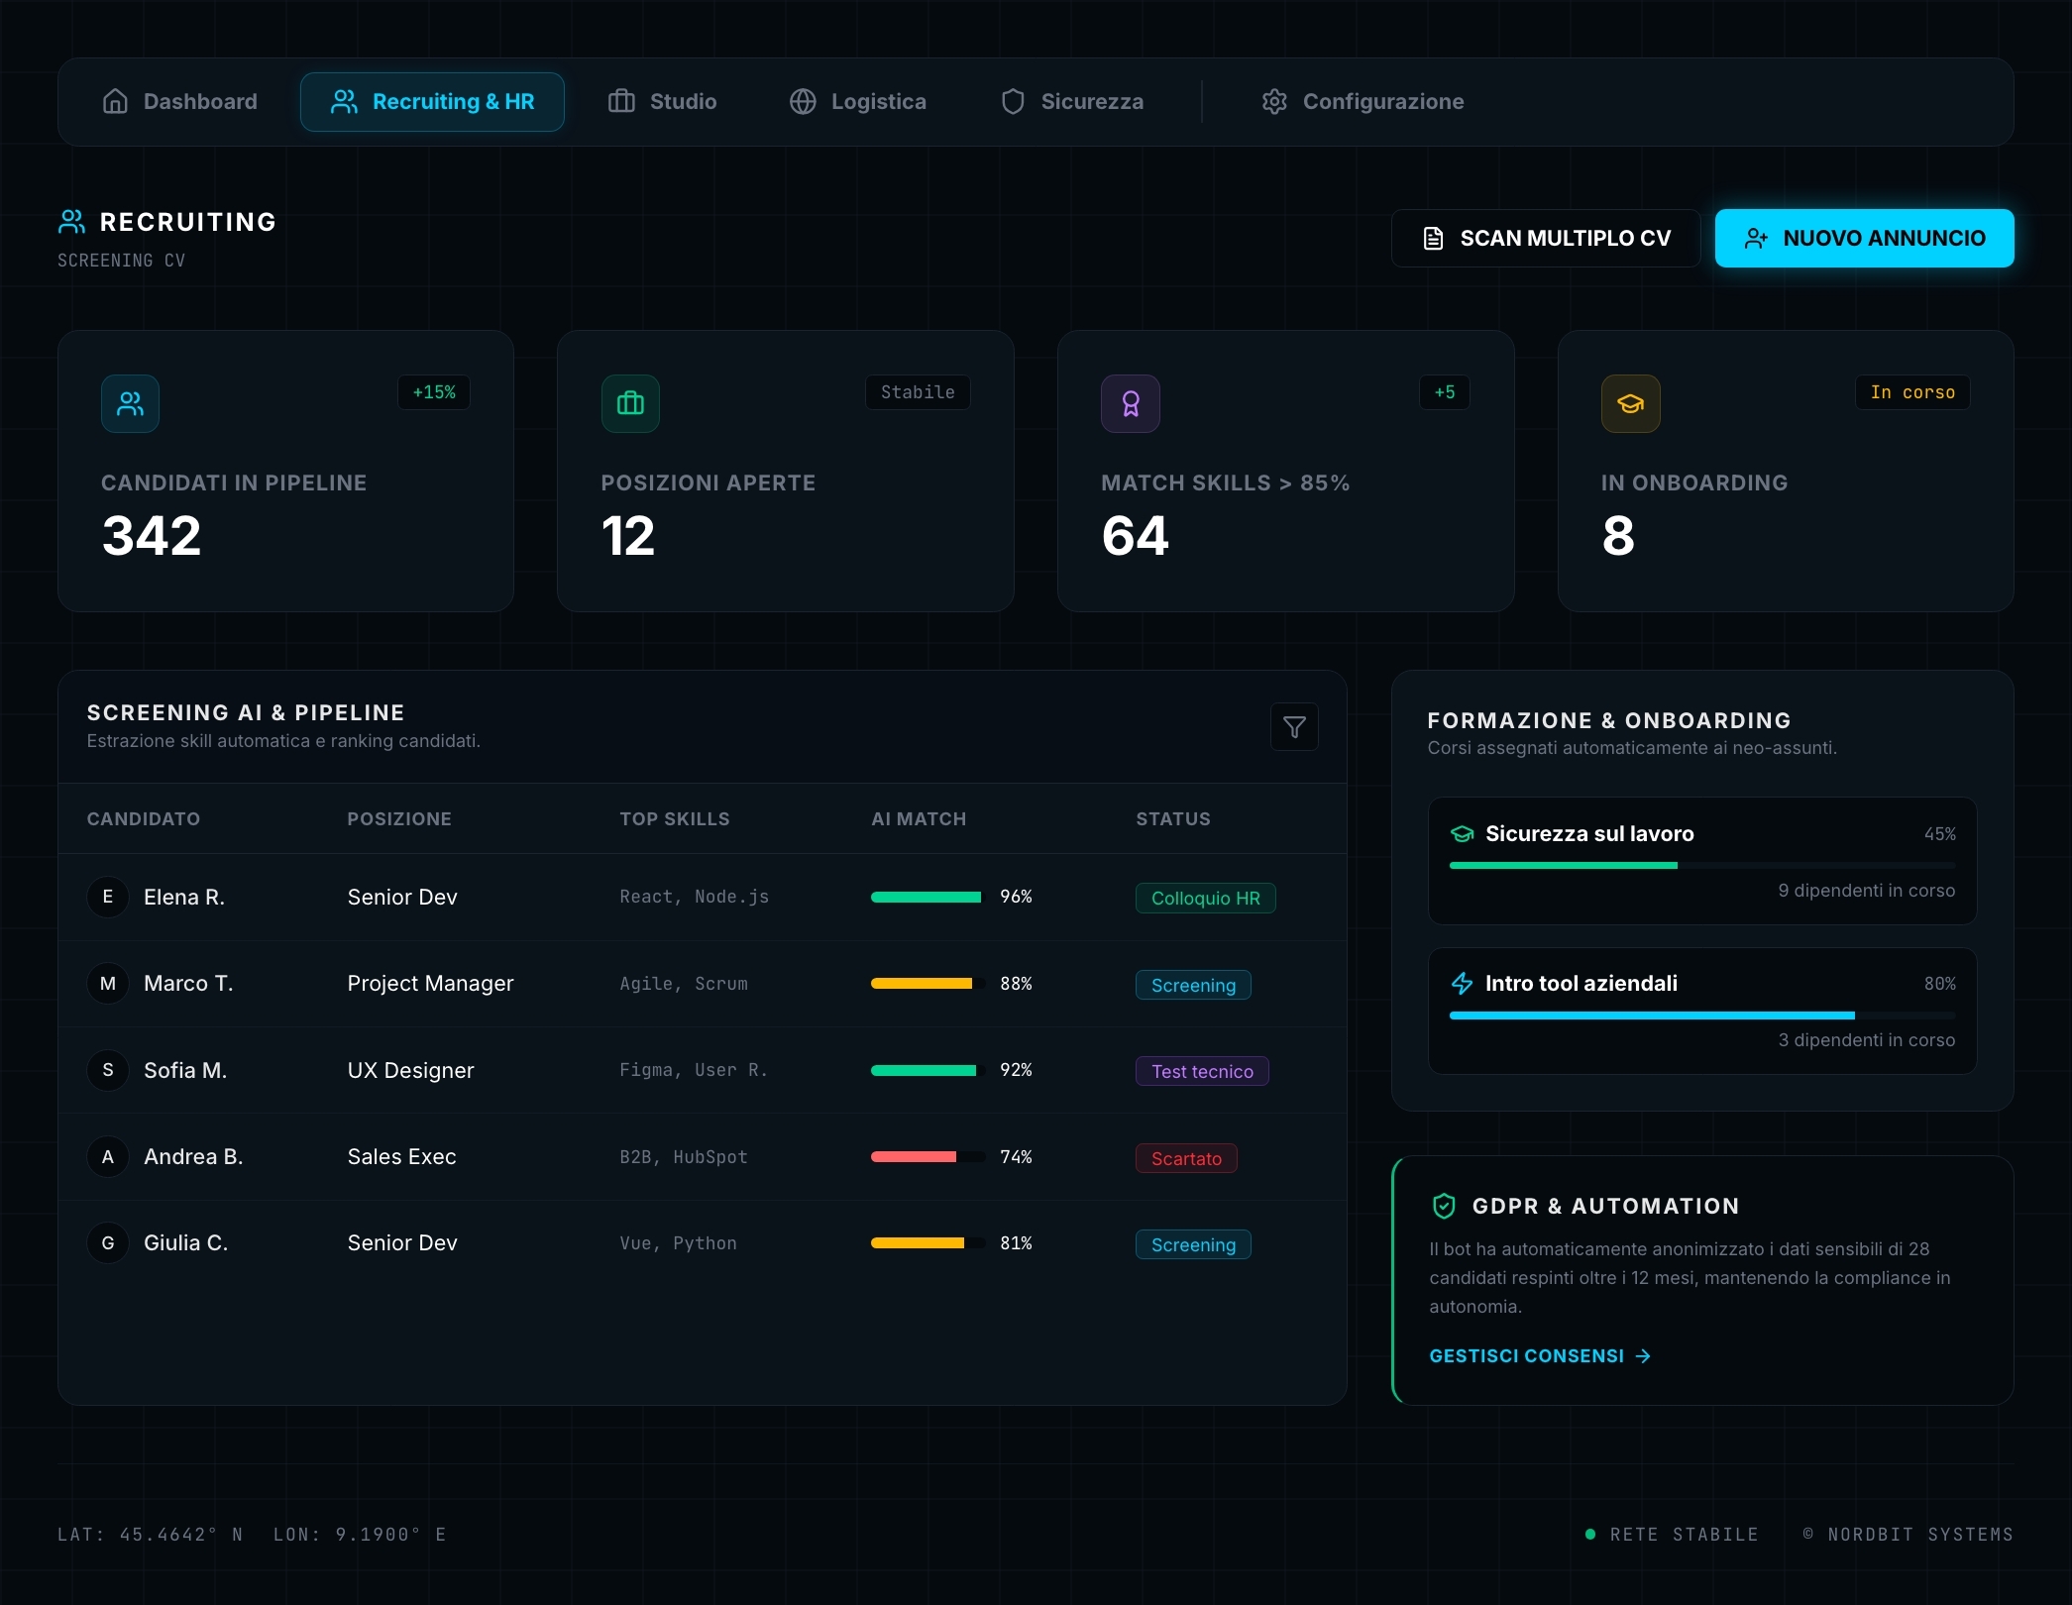Image resolution: width=2072 pixels, height=1605 pixels.
Task: Click the Scartato status badge for Andrea B.
Action: click(1186, 1158)
